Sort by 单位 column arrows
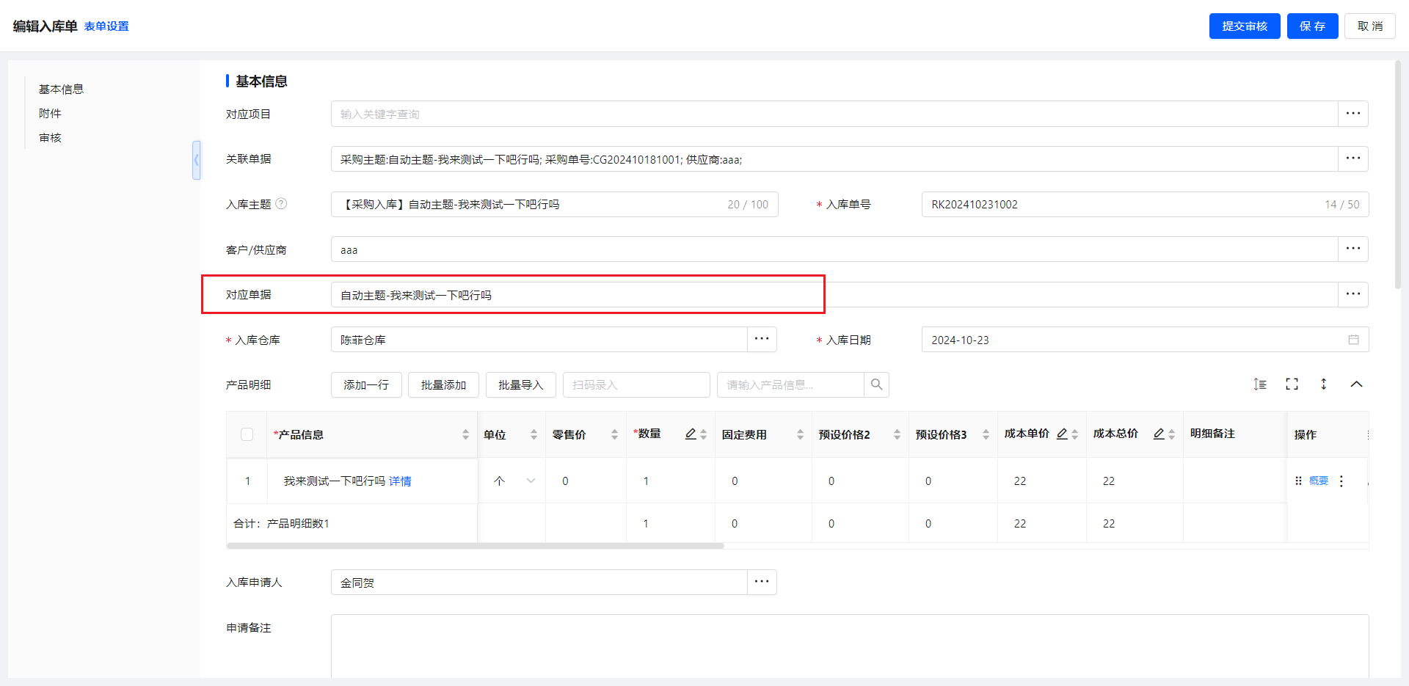The height and width of the screenshot is (686, 1409). 534,435
